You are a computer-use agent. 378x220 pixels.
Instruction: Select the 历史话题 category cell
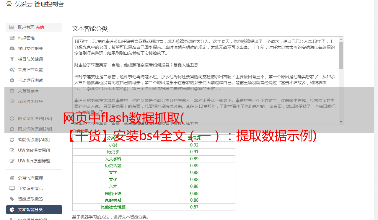(x=113, y=166)
